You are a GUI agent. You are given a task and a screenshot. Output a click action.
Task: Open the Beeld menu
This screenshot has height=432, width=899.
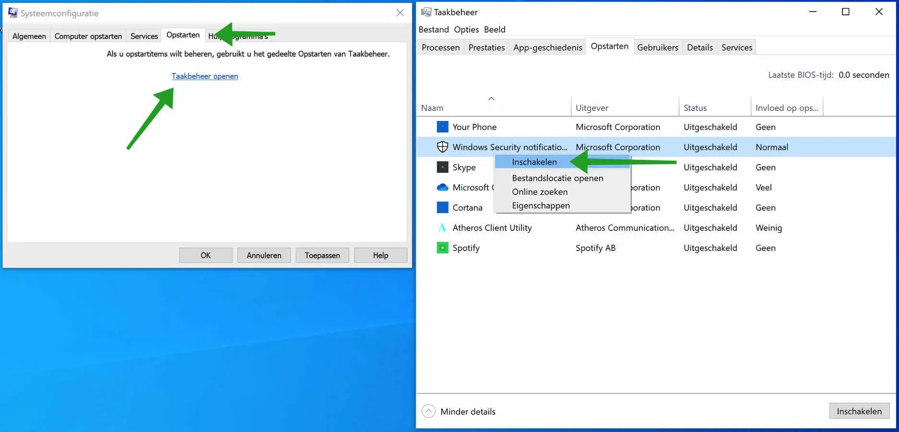point(495,29)
